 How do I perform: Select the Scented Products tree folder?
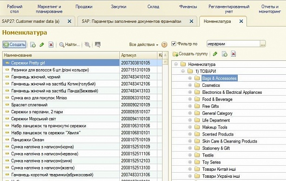[218, 134]
